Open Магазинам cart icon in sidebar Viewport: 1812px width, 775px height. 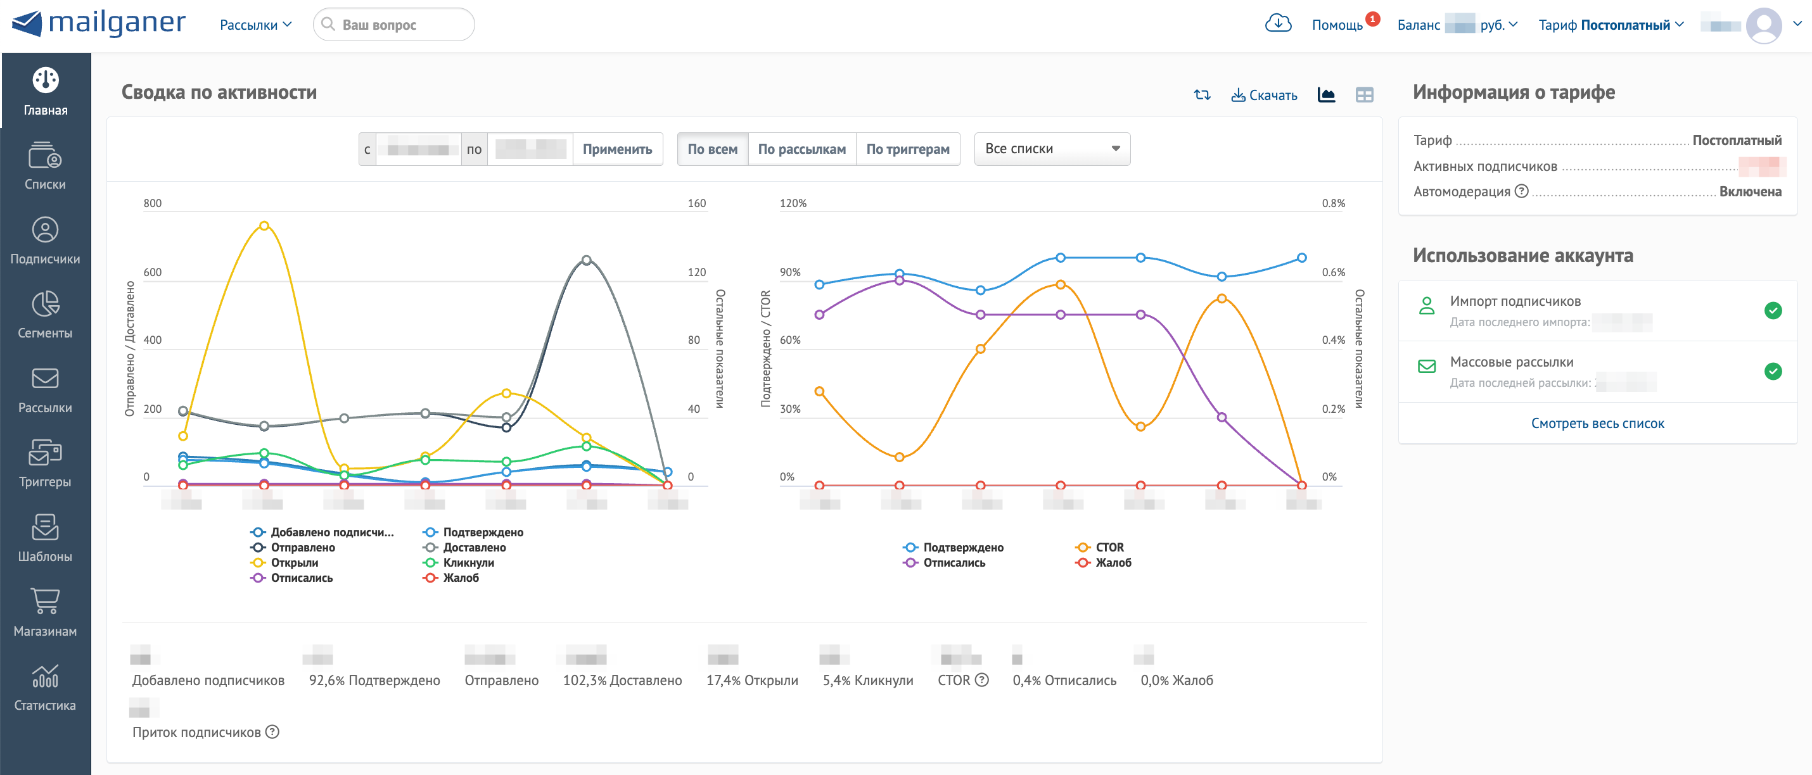pos(45,612)
